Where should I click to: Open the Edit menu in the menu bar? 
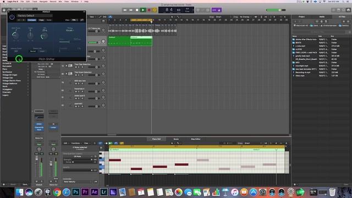[x=28, y=1]
